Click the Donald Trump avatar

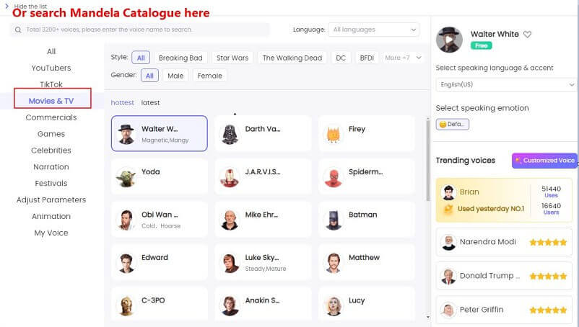coord(448,276)
